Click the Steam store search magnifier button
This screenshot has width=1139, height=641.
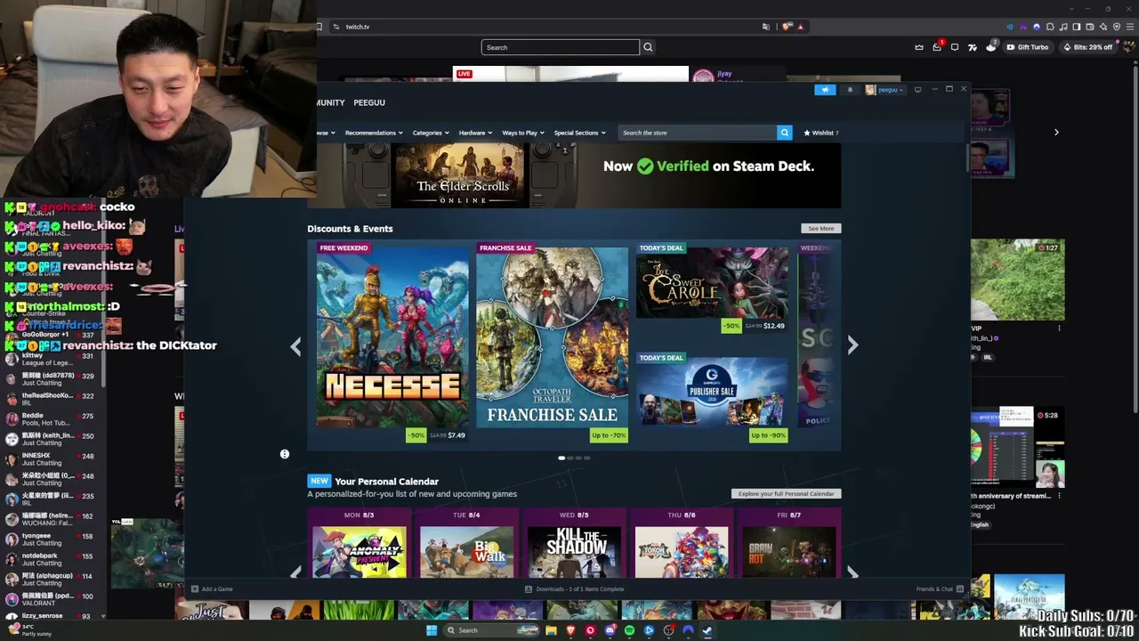point(784,133)
